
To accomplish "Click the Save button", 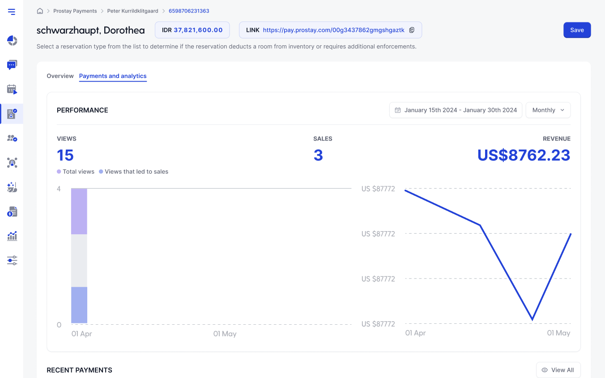I will [x=577, y=30].
